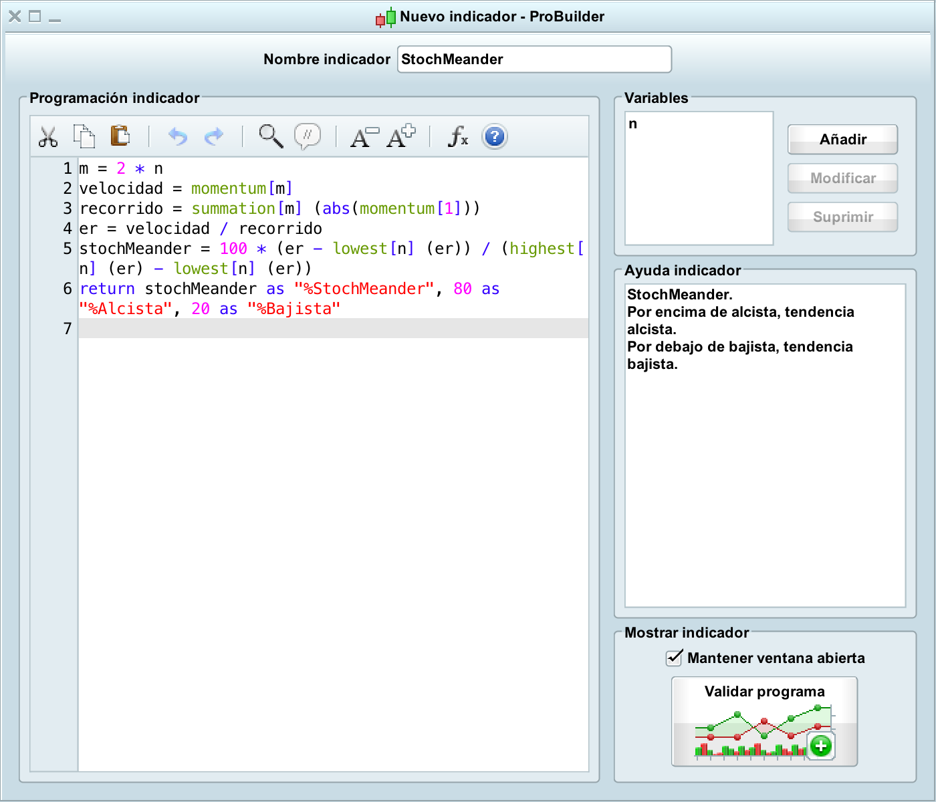Click the Cut scissors icon
This screenshot has height=802, width=936.
pos(48,136)
